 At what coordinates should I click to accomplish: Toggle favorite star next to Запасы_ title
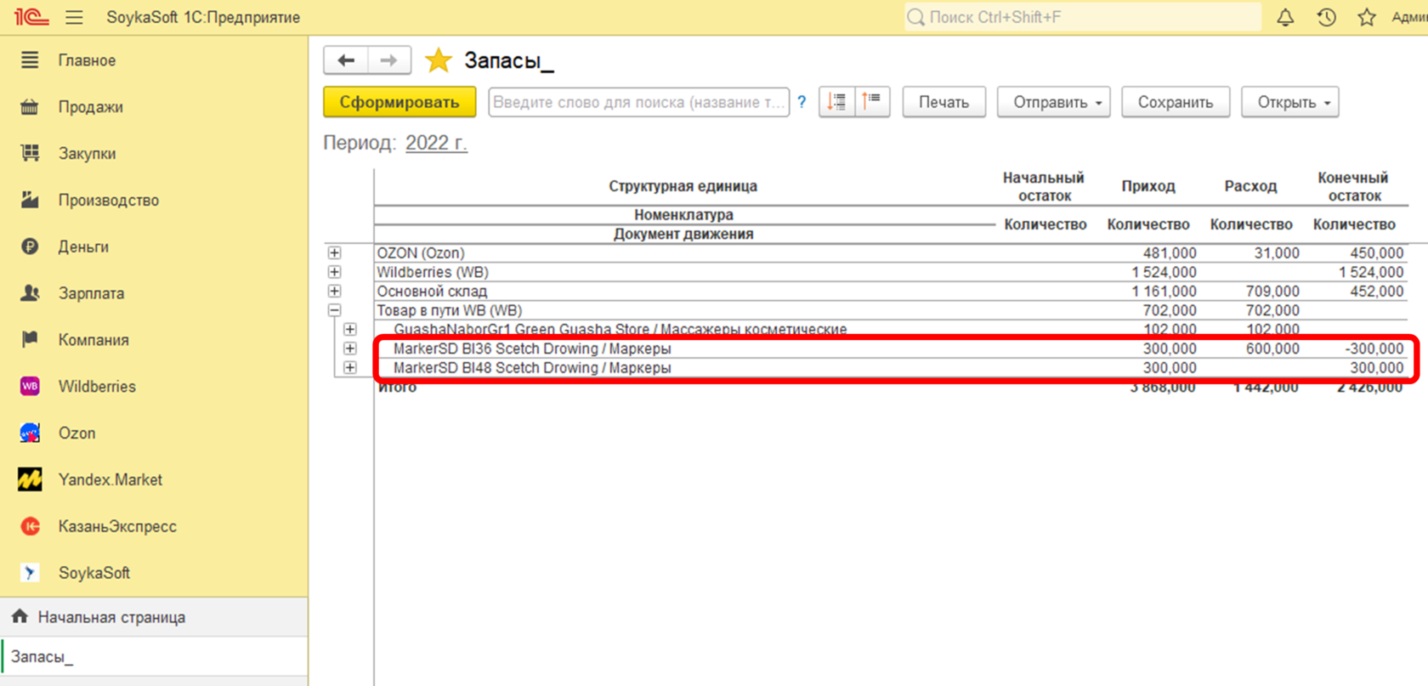(x=439, y=60)
